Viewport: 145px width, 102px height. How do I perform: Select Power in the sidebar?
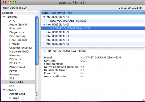click(13, 71)
